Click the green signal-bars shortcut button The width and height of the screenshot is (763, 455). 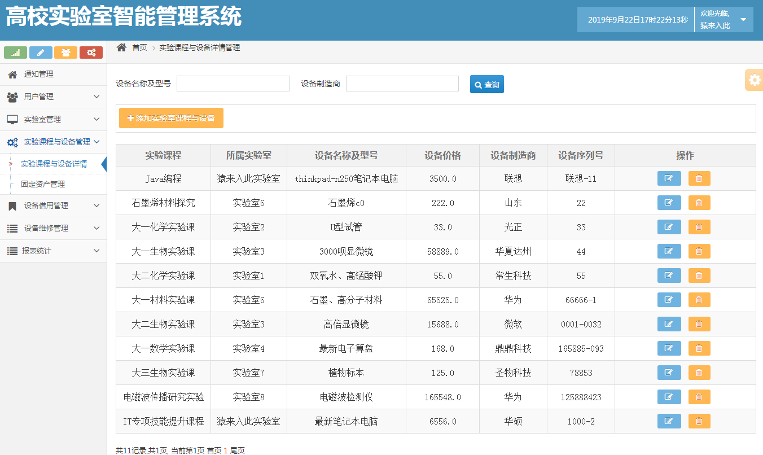[x=16, y=53]
